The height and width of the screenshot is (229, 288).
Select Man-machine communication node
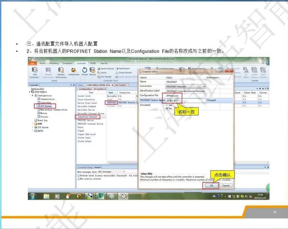(52, 110)
